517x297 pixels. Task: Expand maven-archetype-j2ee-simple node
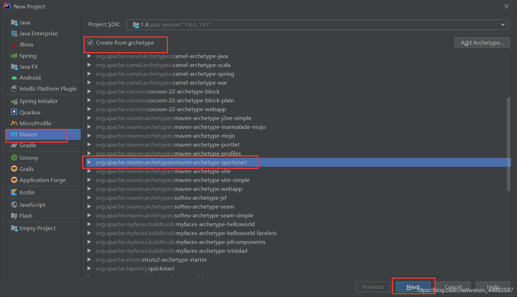(x=89, y=118)
